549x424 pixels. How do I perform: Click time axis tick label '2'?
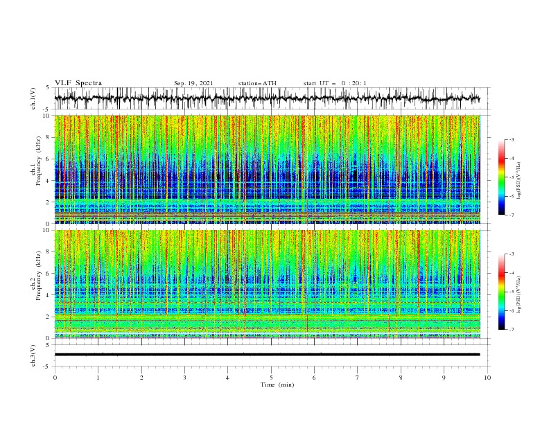pyautogui.click(x=141, y=378)
